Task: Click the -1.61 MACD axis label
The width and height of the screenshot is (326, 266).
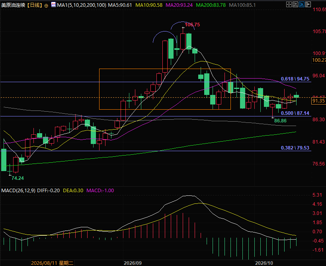Action: point(318,250)
